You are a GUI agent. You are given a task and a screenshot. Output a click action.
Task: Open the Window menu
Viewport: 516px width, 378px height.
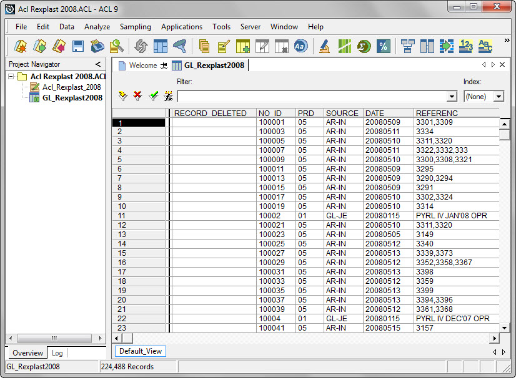click(x=284, y=27)
